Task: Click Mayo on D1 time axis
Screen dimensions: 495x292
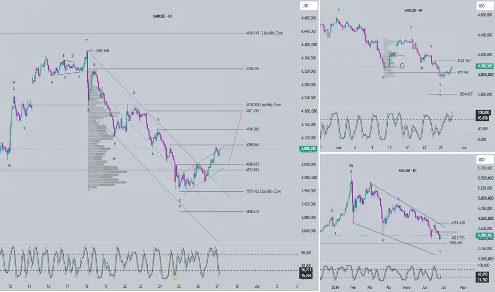Action: coord(407,287)
